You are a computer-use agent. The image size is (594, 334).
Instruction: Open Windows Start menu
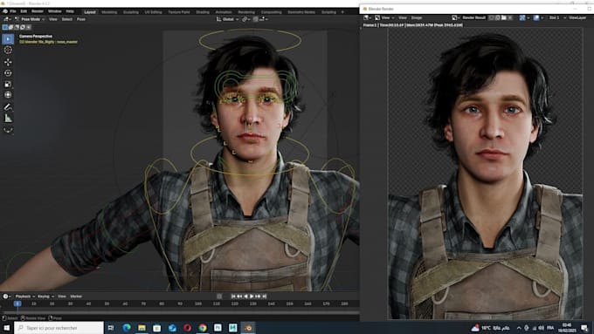[x=6, y=328]
